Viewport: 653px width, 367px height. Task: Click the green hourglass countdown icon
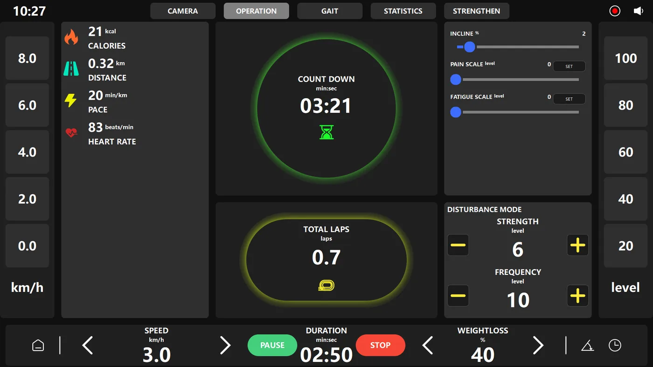pyautogui.click(x=326, y=132)
